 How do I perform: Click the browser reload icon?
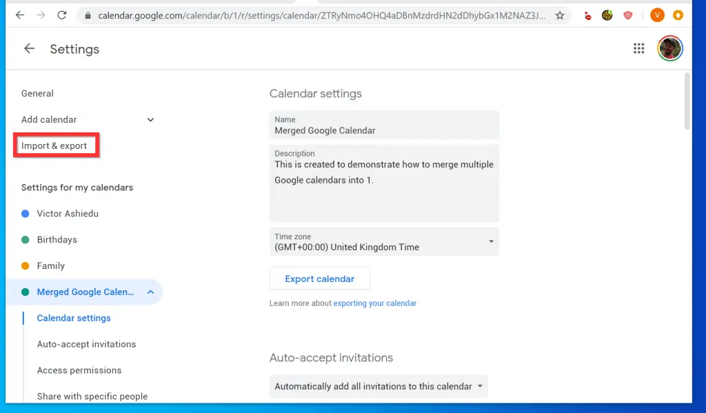click(x=62, y=15)
